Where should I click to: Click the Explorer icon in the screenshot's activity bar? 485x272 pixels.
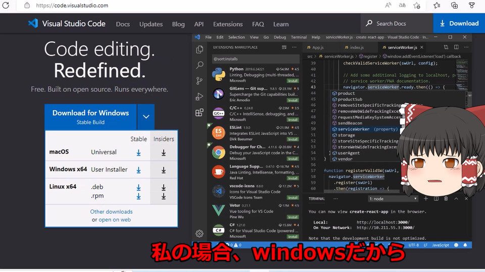pos(200,49)
